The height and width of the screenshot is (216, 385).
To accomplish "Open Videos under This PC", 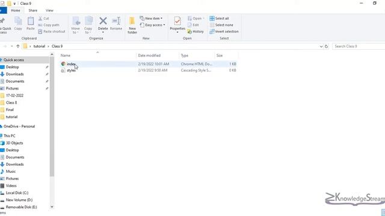I will 11,185.
